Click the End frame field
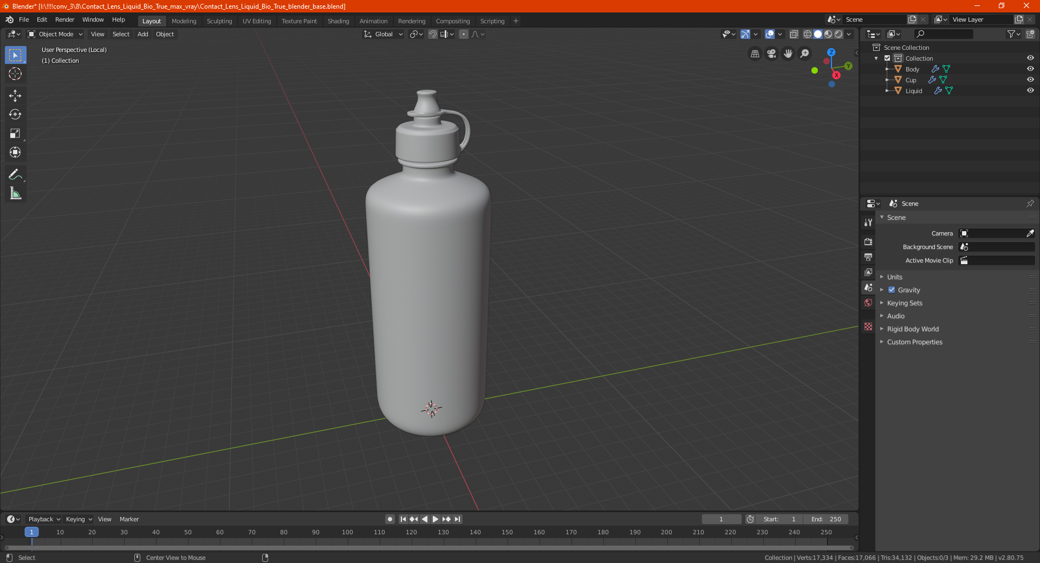Viewport: 1040px width, 563px height. pos(825,519)
